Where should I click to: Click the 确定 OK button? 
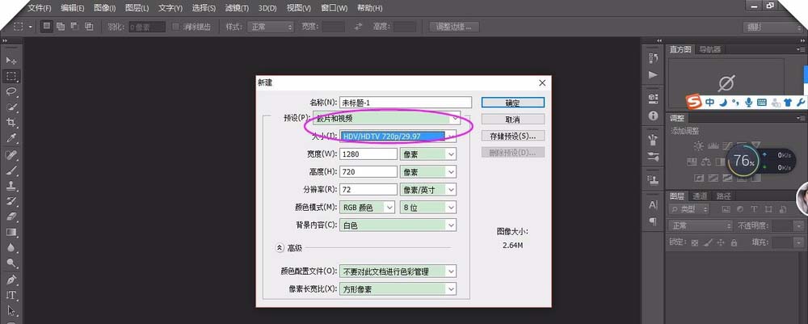click(512, 103)
